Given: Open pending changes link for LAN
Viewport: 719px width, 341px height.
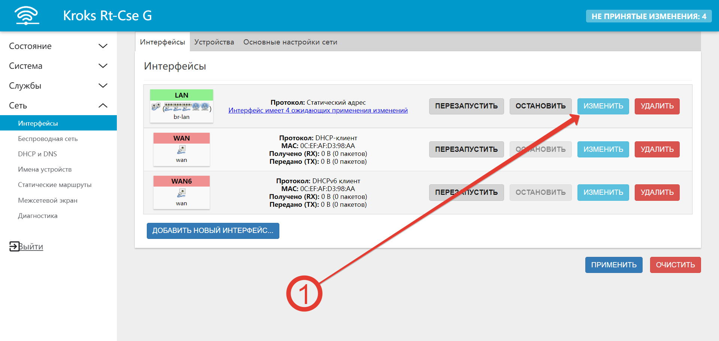Looking at the screenshot, I should (318, 110).
